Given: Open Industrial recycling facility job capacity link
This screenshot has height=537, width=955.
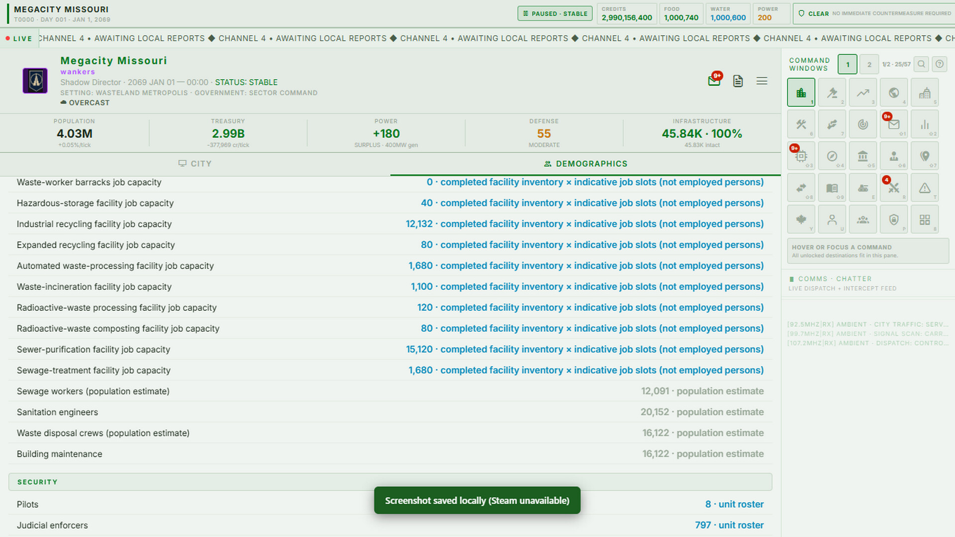Looking at the screenshot, I should click(584, 224).
